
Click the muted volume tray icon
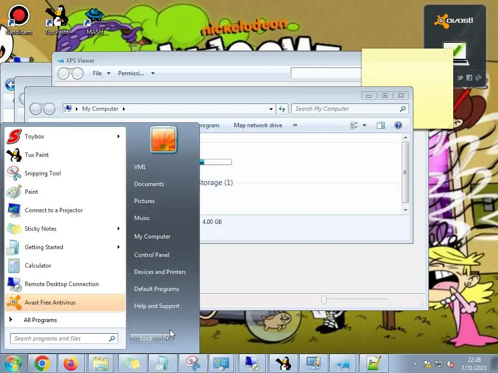tap(450, 364)
